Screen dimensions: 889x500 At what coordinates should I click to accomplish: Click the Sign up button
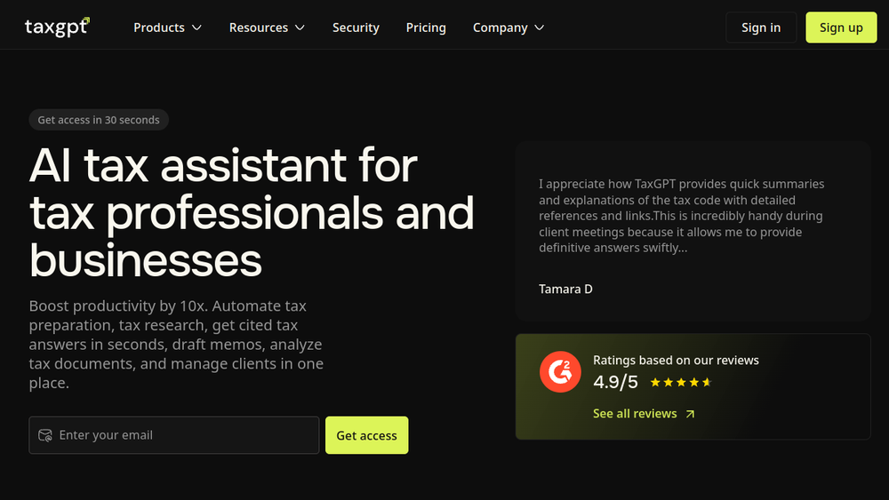pos(841,28)
